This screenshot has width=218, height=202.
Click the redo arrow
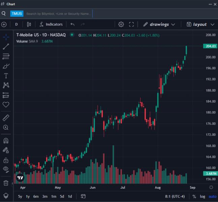pyautogui.click(x=83, y=25)
